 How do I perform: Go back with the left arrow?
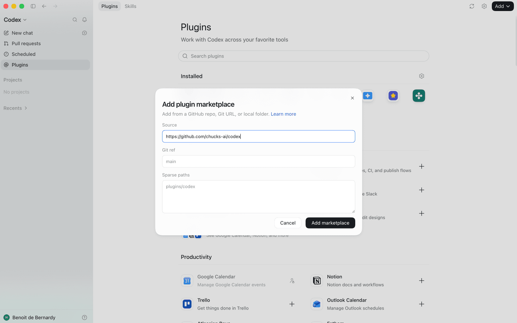(44, 6)
